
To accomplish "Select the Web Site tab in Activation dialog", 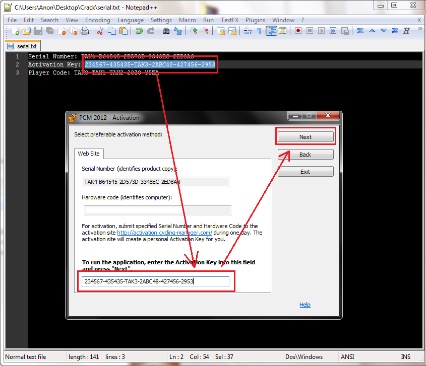I will [89, 154].
